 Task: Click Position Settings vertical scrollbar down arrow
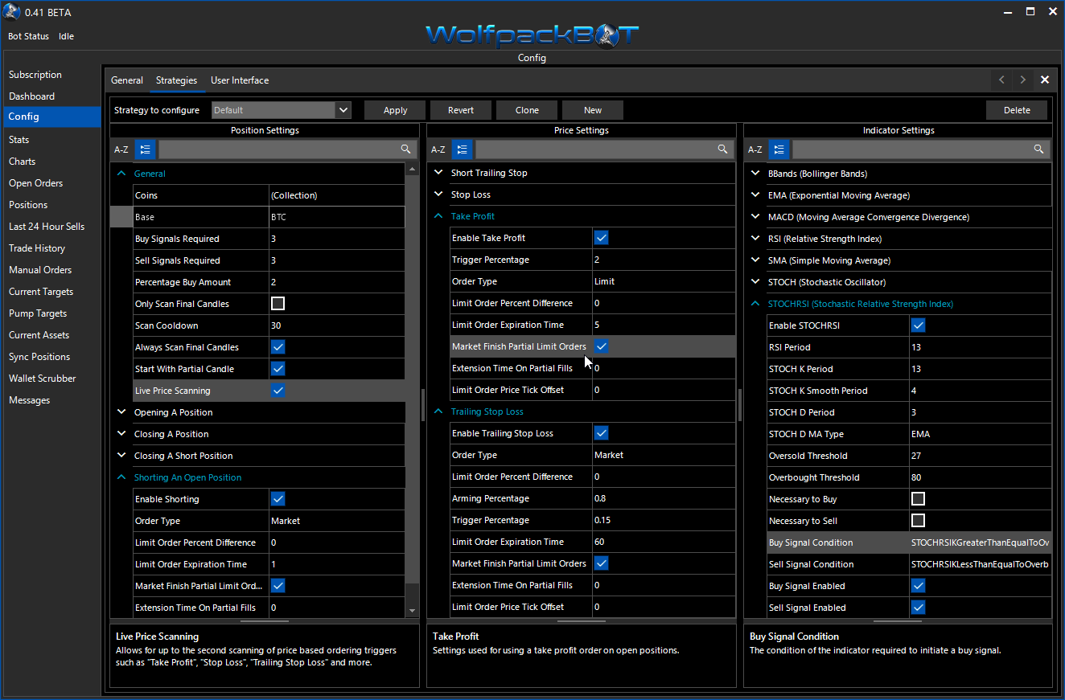(412, 611)
